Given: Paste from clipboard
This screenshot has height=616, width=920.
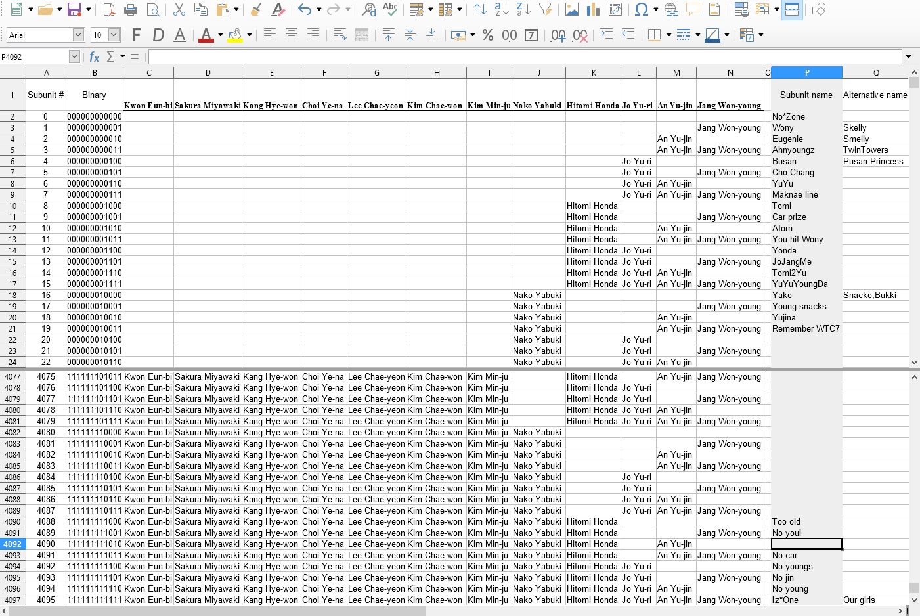Looking at the screenshot, I should coord(223,9).
